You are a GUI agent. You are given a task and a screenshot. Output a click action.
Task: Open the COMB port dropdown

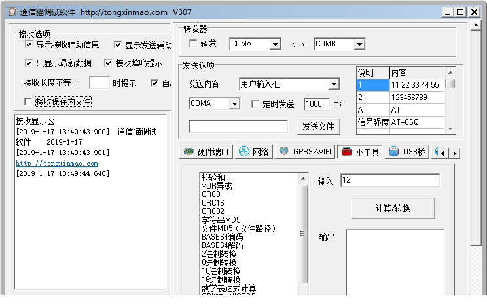coord(359,44)
